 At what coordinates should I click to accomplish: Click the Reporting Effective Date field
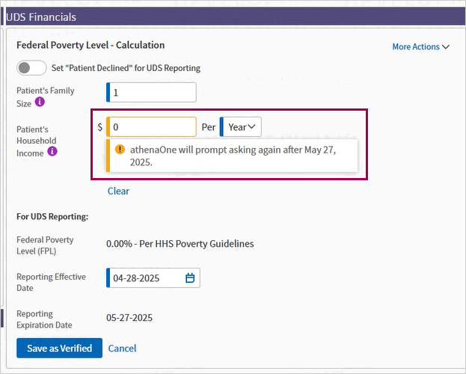pos(153,278)
